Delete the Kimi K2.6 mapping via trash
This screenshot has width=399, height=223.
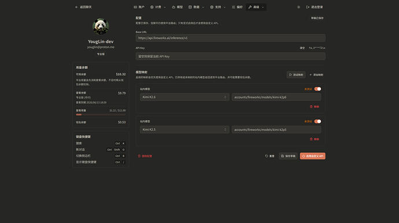(x=314, y=107)
